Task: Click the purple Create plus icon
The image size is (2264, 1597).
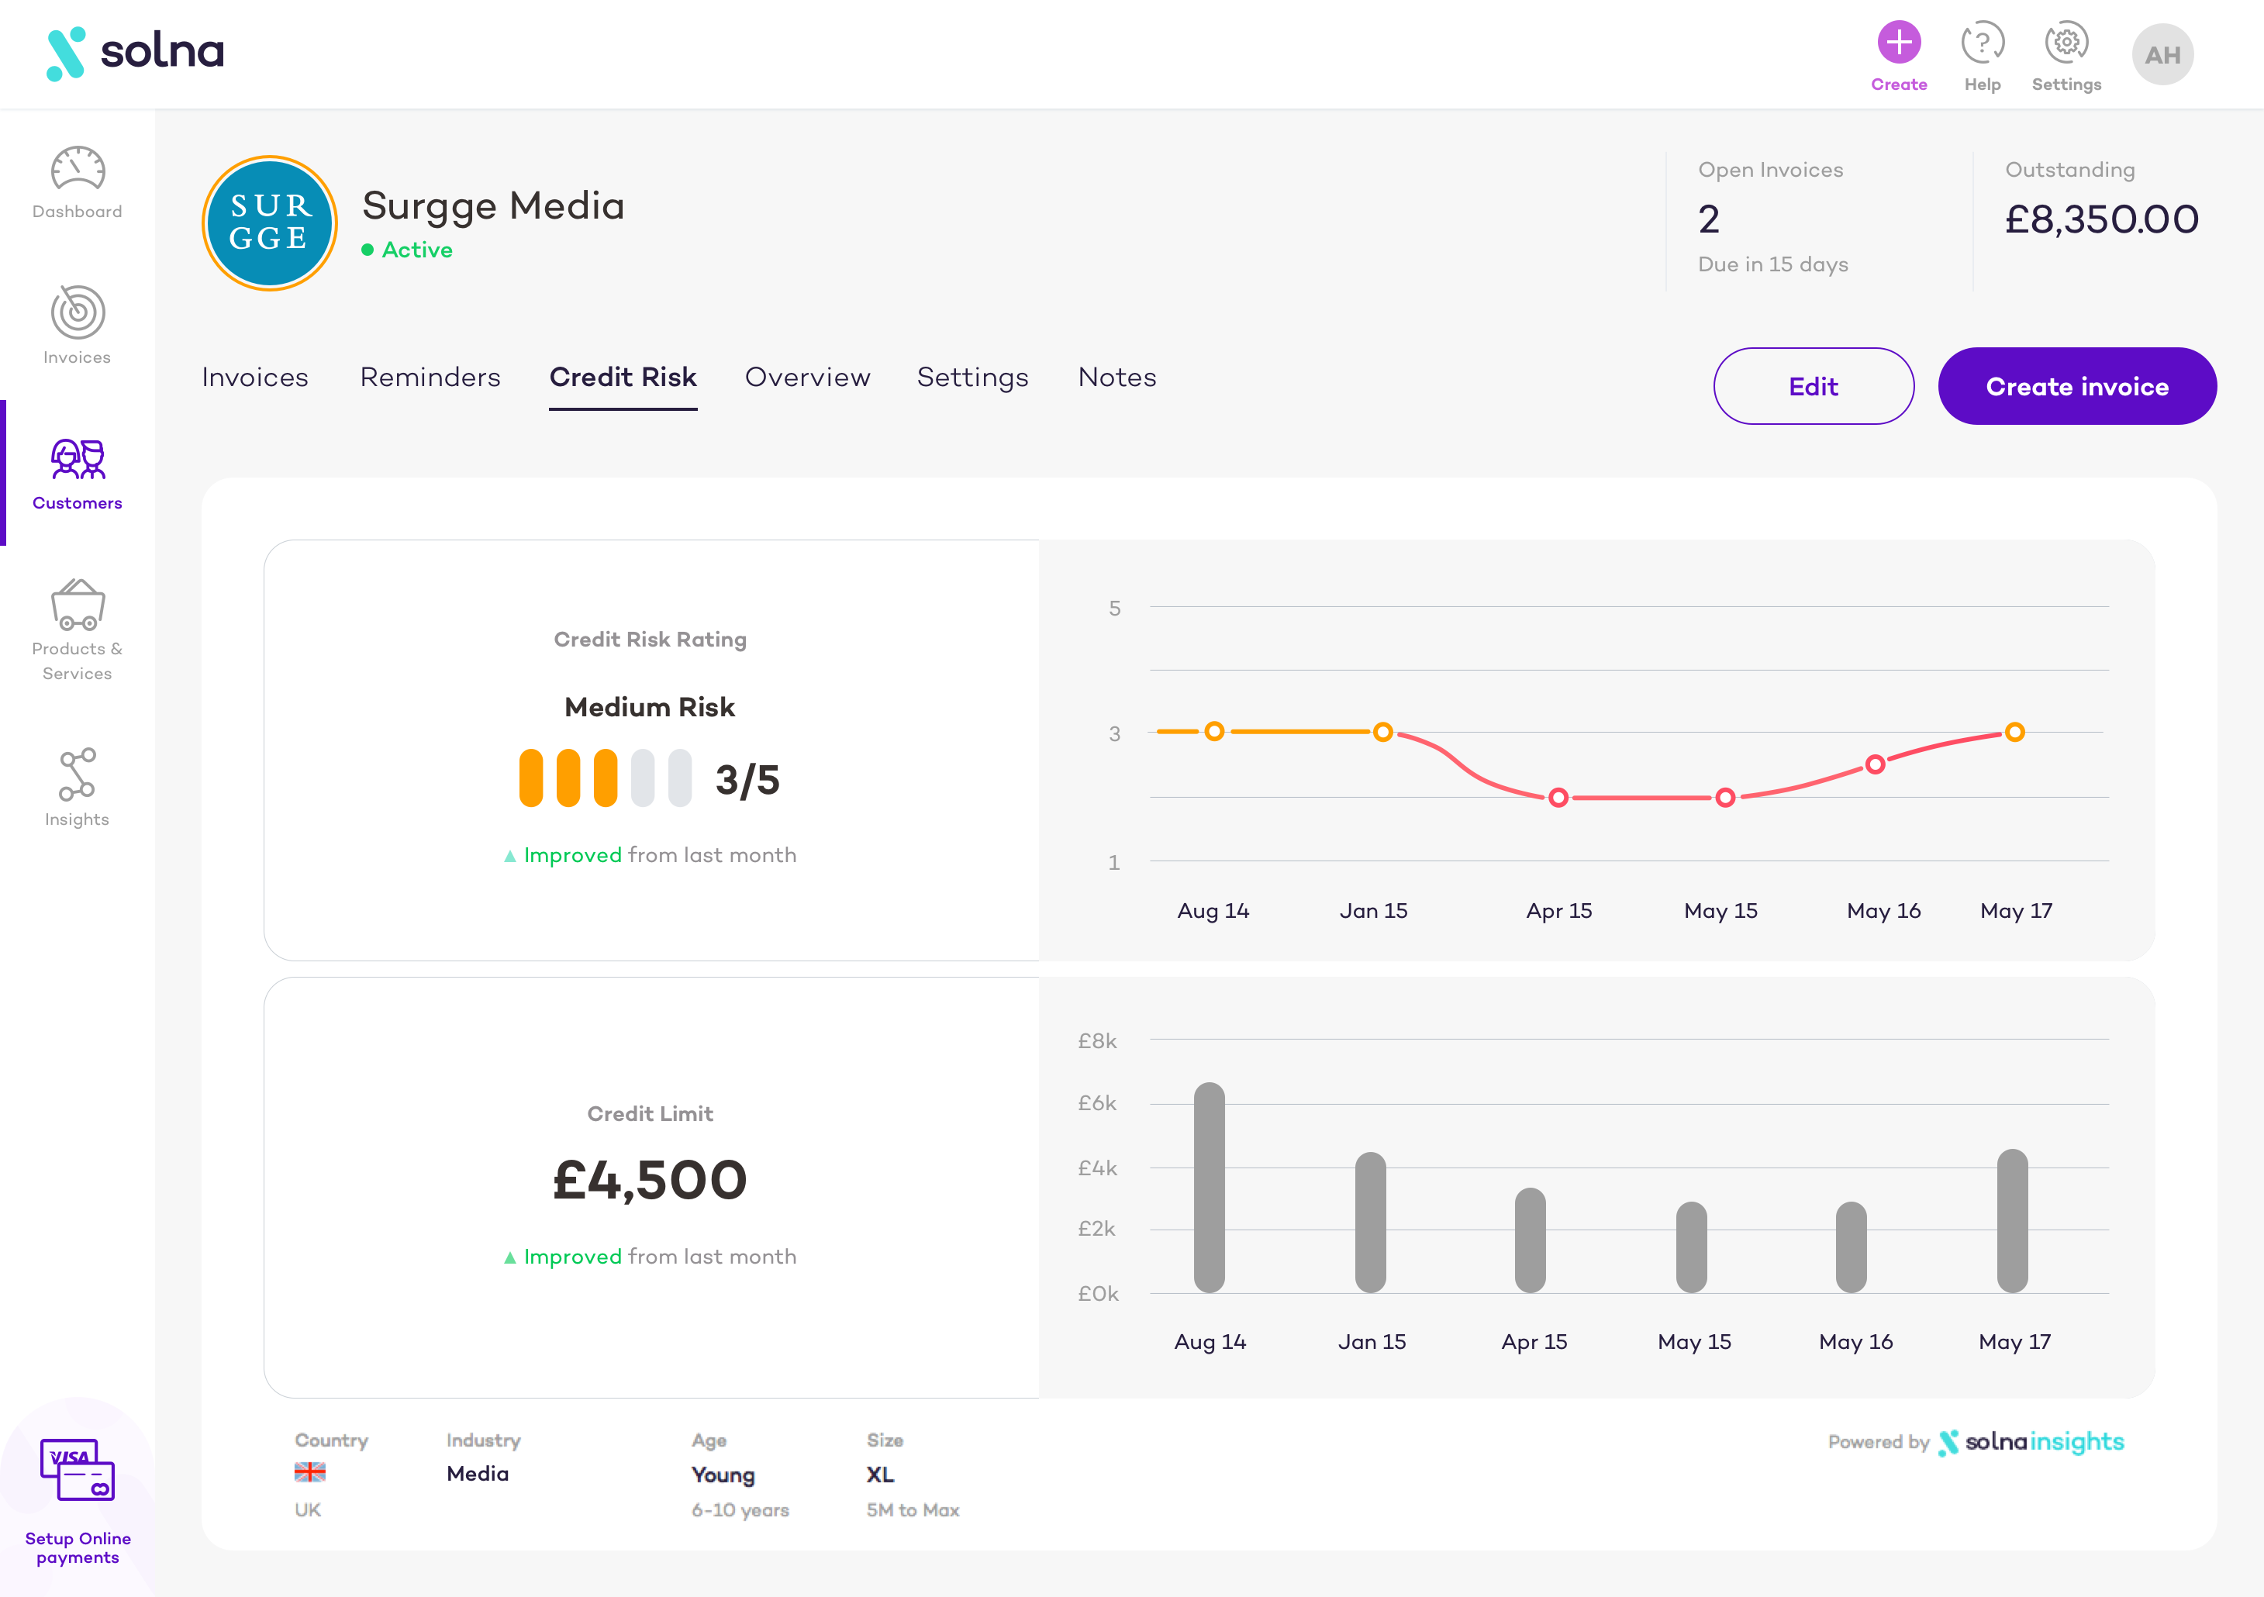Action: 1898,43
